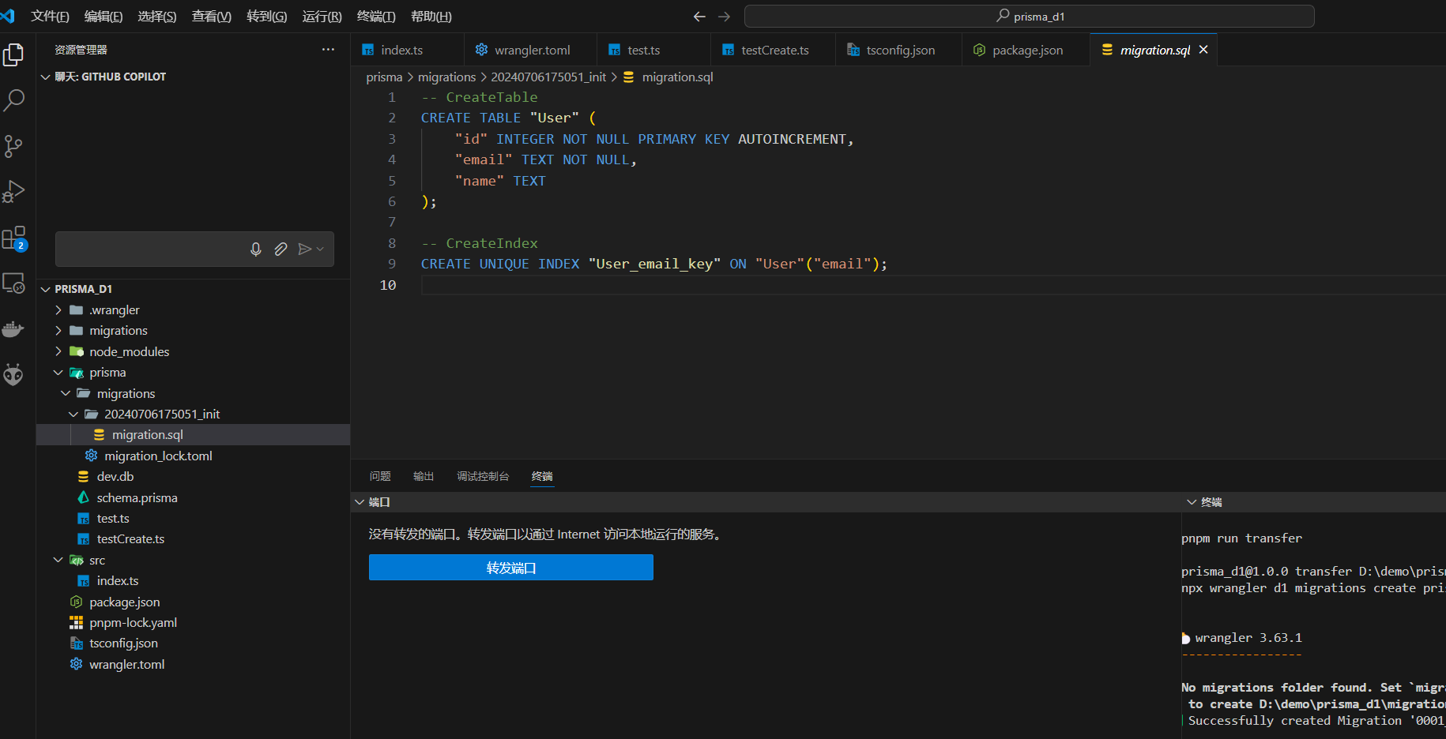
Task: Click the VS Code logo icon
Action: tap(8, 17)
